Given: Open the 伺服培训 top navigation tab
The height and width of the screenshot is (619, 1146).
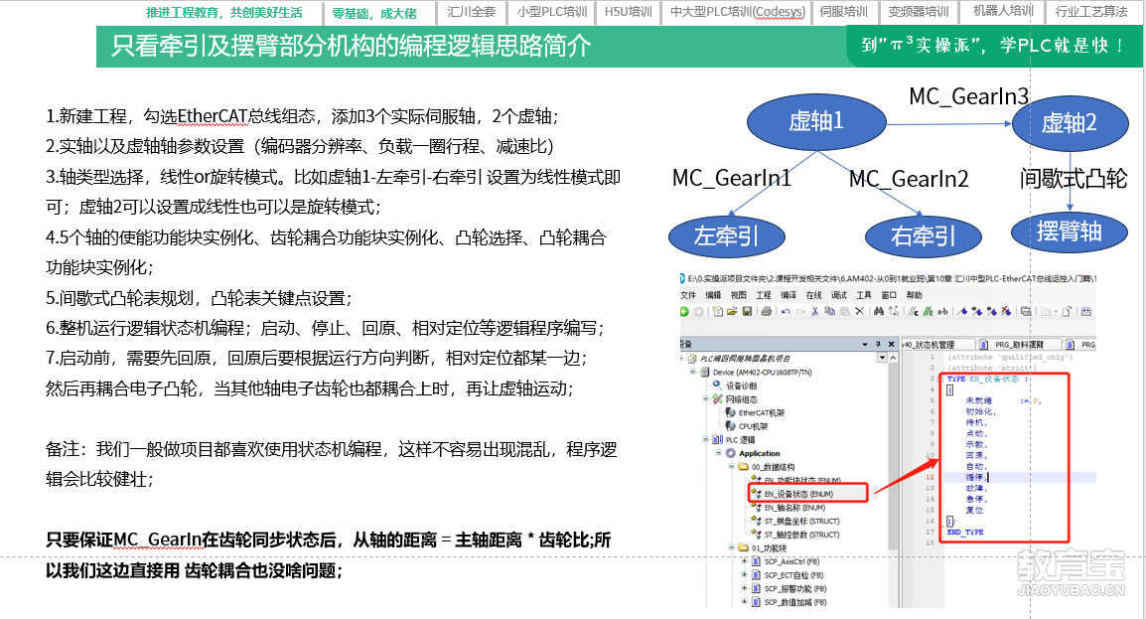Looking at the screenshot, I should pos(843,13).
